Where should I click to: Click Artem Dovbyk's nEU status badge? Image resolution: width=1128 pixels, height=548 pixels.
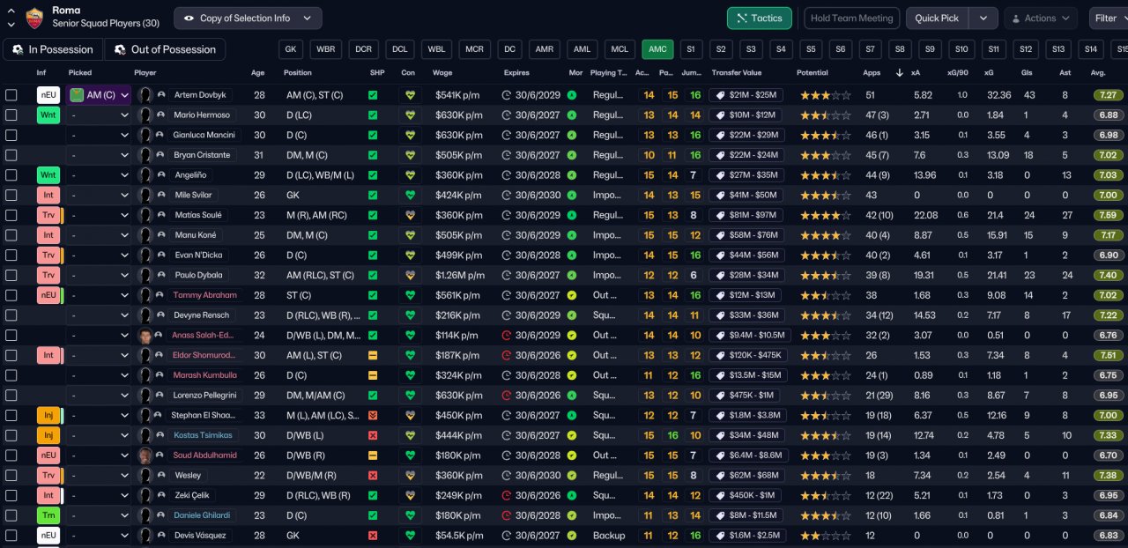click(x=48, y=94)
